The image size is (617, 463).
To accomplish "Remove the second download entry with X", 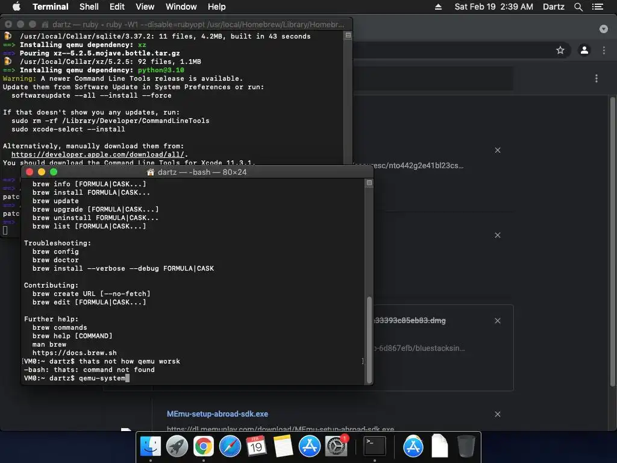I will click(497, 235).
